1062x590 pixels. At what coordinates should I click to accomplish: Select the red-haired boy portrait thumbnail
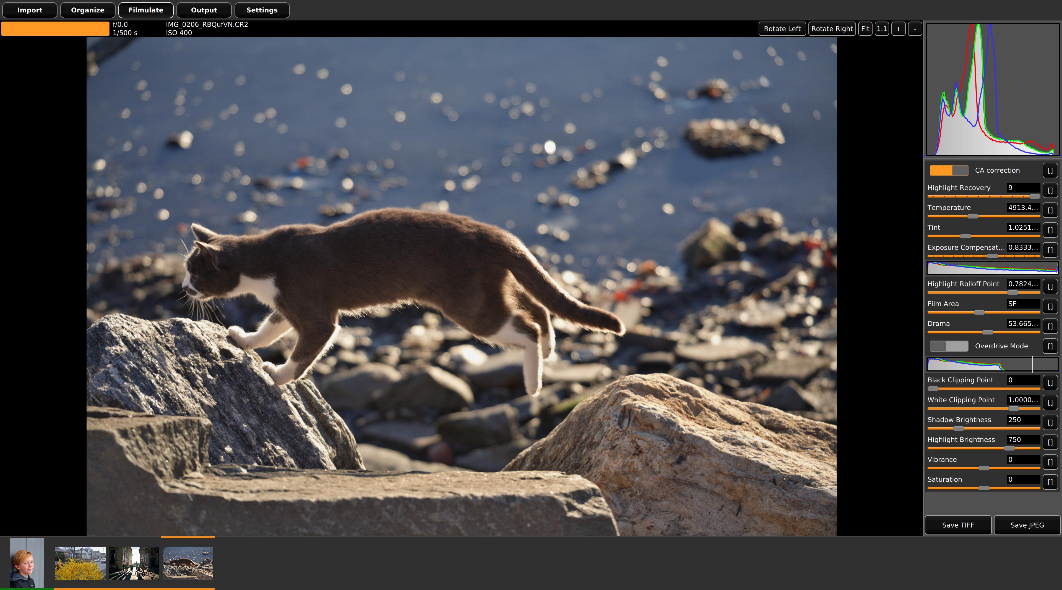(x=27, y=563)
